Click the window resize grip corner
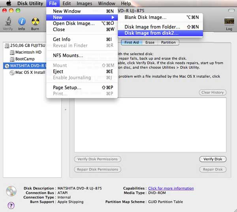The image size is (237, 212). [x=235, y=210]
